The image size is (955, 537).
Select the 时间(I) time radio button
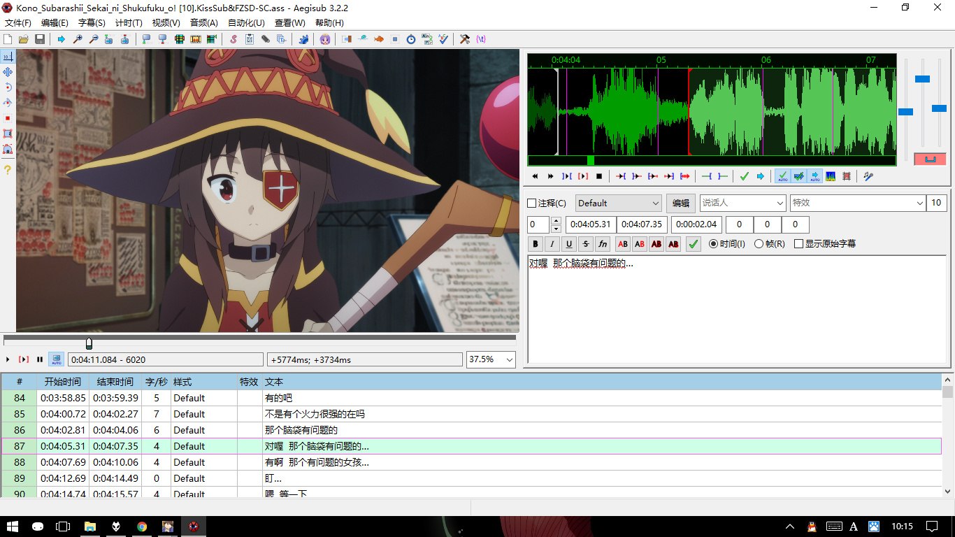tap(713, 244)
